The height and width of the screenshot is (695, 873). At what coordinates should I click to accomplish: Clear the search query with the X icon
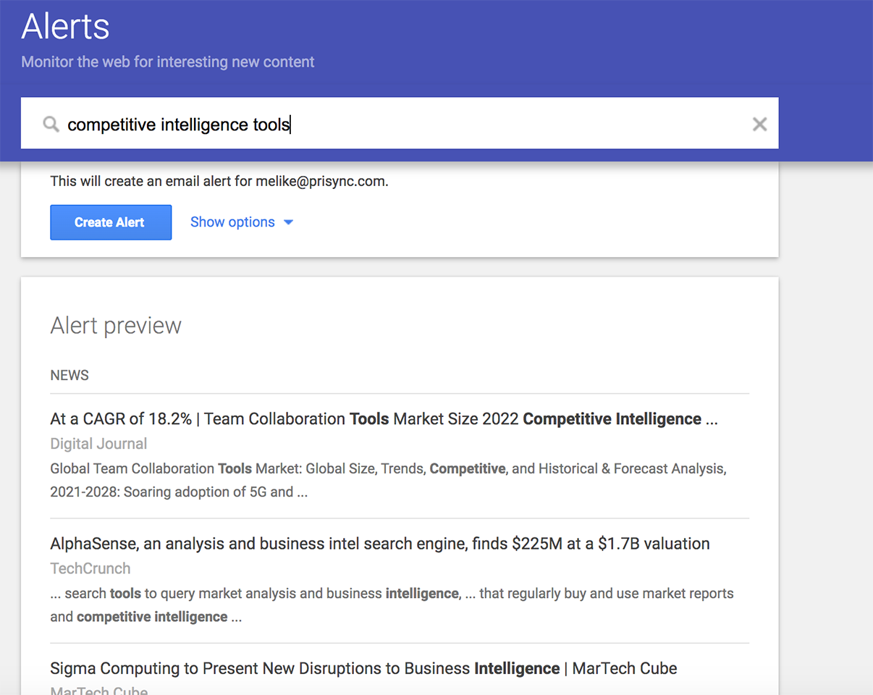click(759, 125)
